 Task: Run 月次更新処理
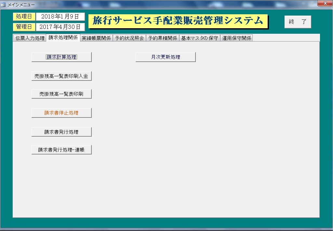click(166, 57)
